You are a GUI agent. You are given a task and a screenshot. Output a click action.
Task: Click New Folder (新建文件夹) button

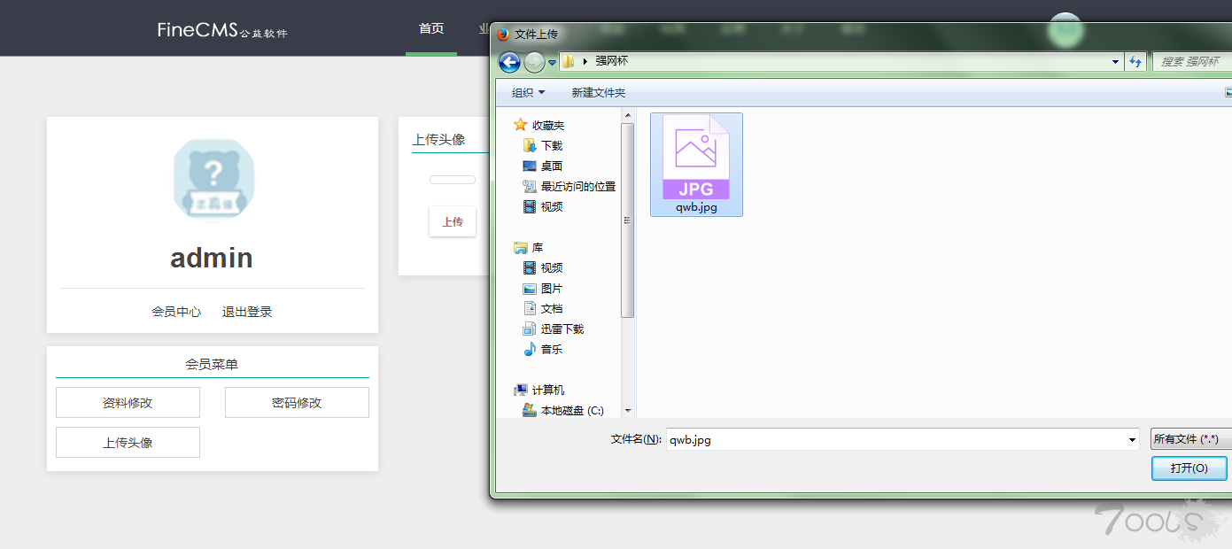598,92
